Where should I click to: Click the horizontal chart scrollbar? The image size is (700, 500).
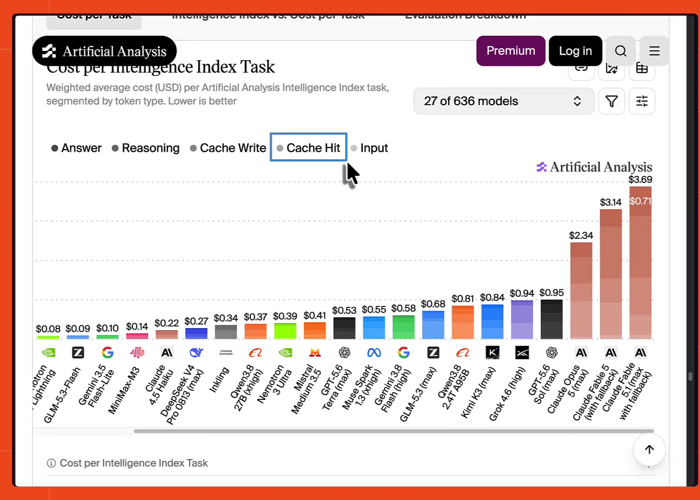[x=394, y=431]
